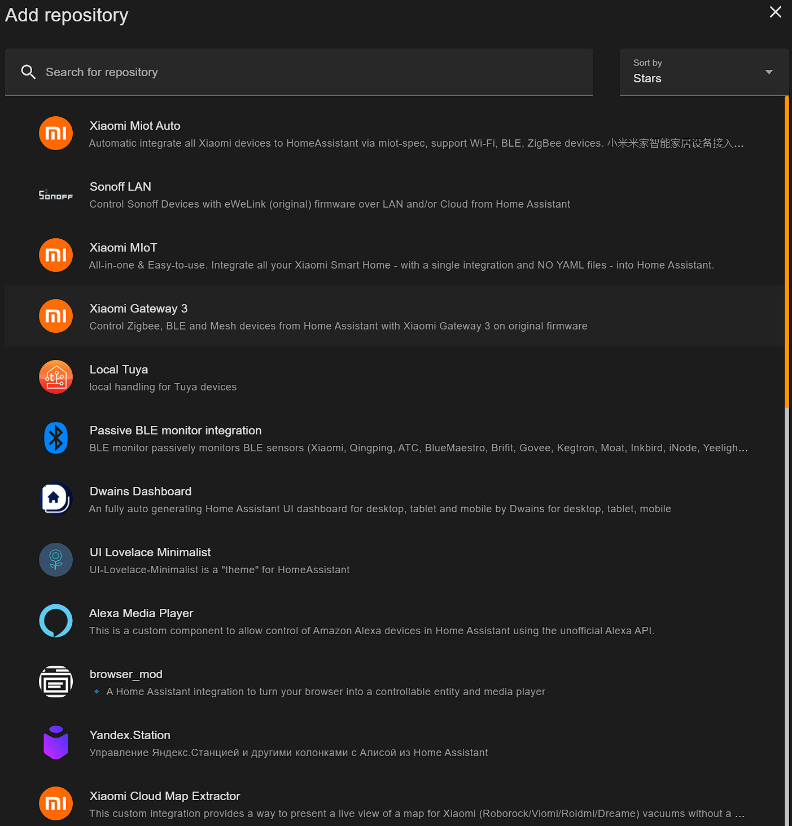Click the search magnifier icon

pos(28,72)
